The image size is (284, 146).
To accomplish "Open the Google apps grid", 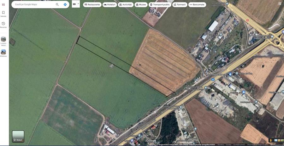I will pos(280,3).
